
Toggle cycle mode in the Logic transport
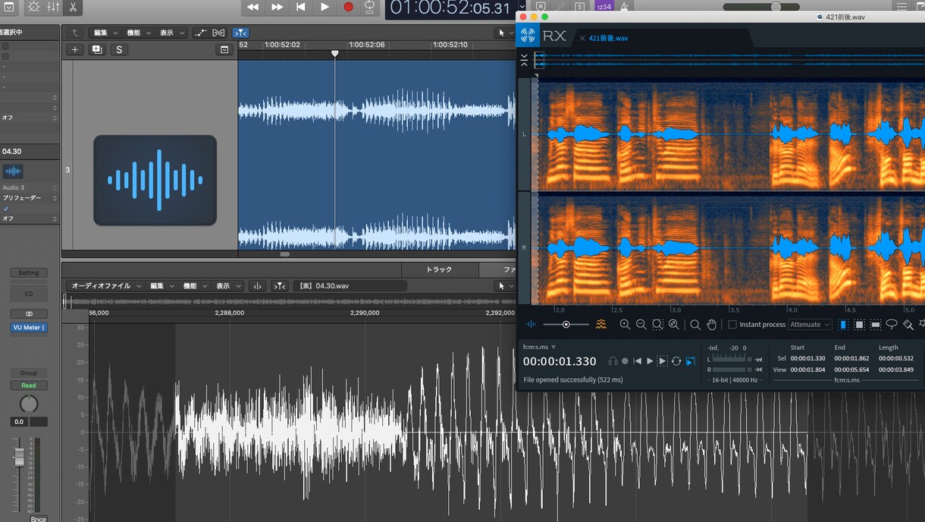(369, 7)
